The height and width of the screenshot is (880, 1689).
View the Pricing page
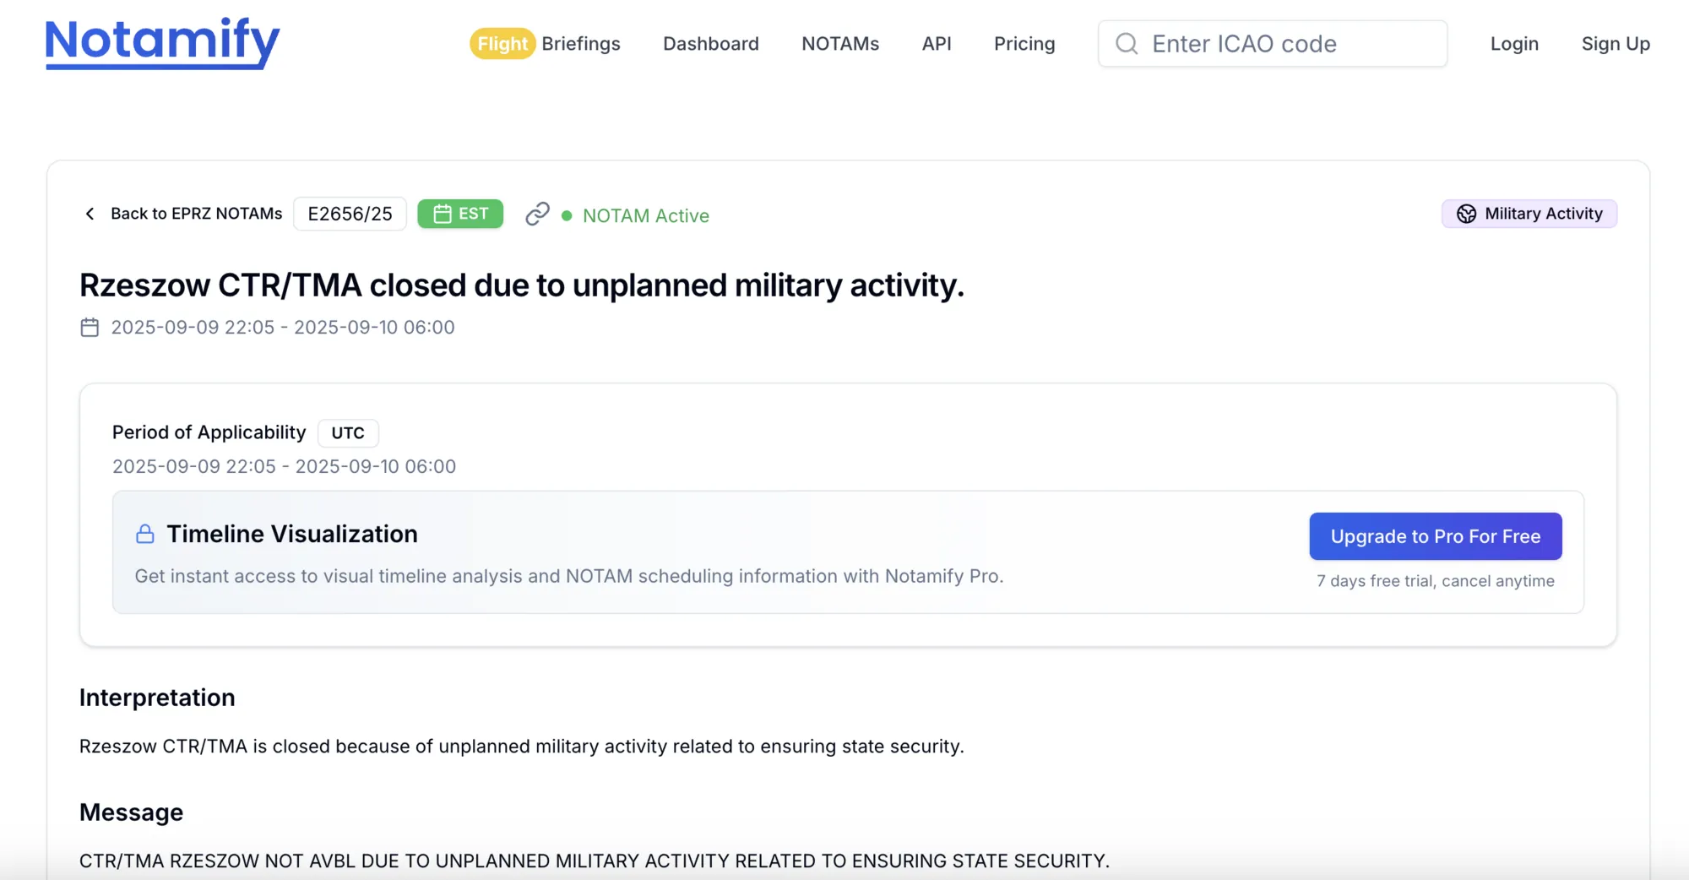coord(1024,44)
